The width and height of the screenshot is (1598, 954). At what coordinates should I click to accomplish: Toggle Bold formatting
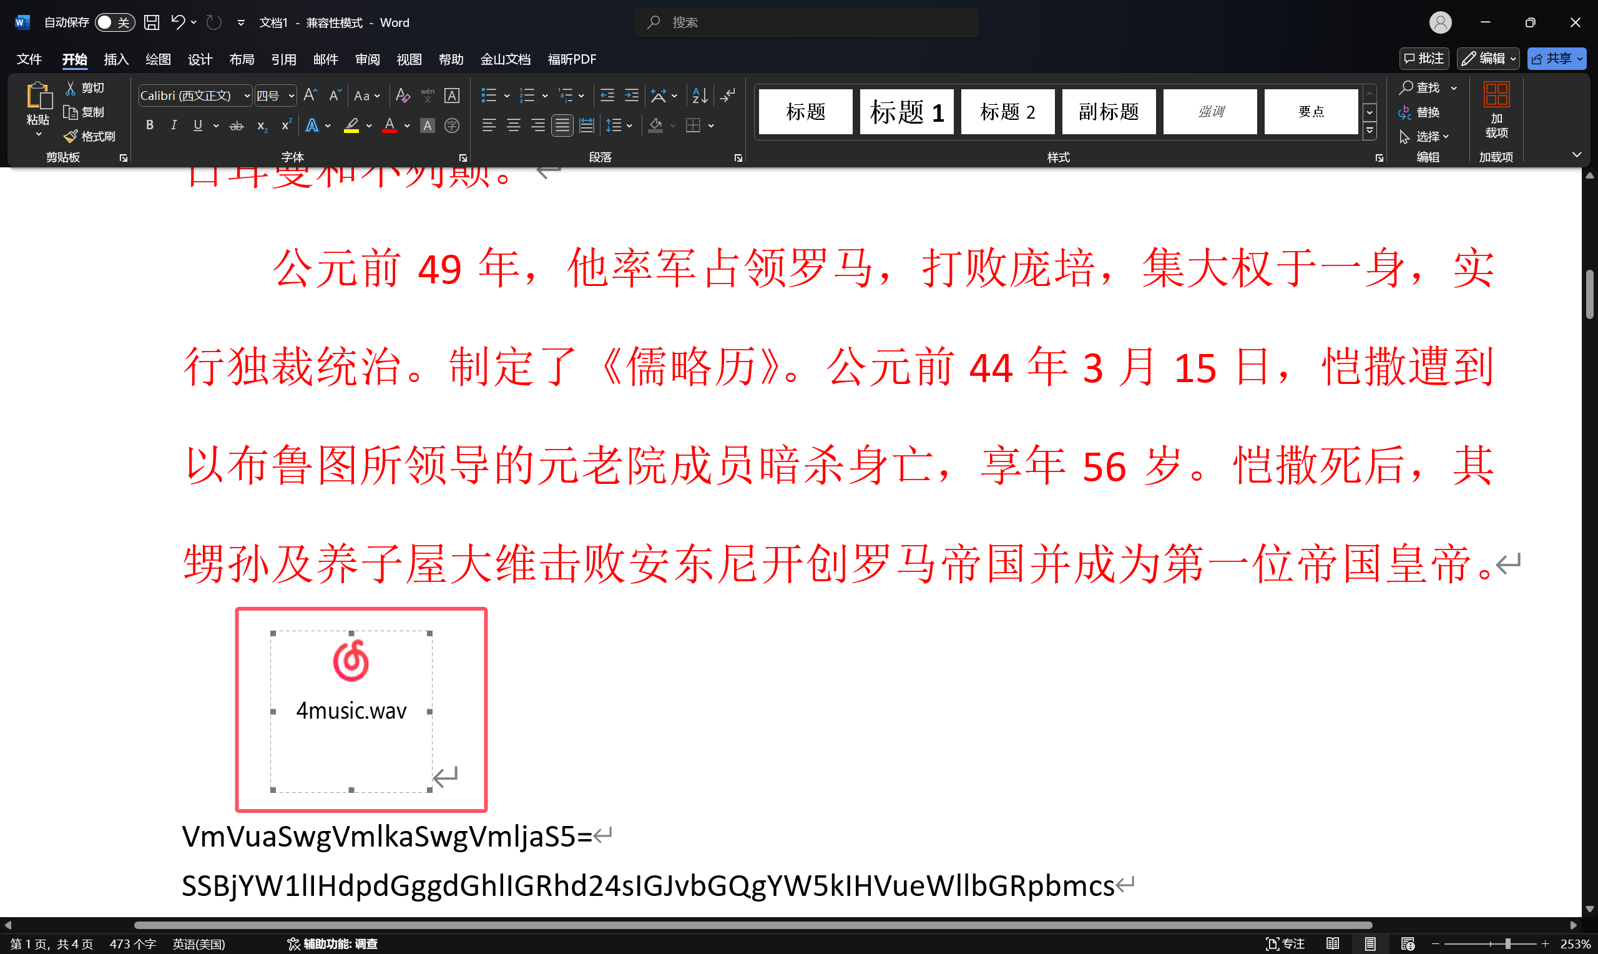tap(149, 125)
